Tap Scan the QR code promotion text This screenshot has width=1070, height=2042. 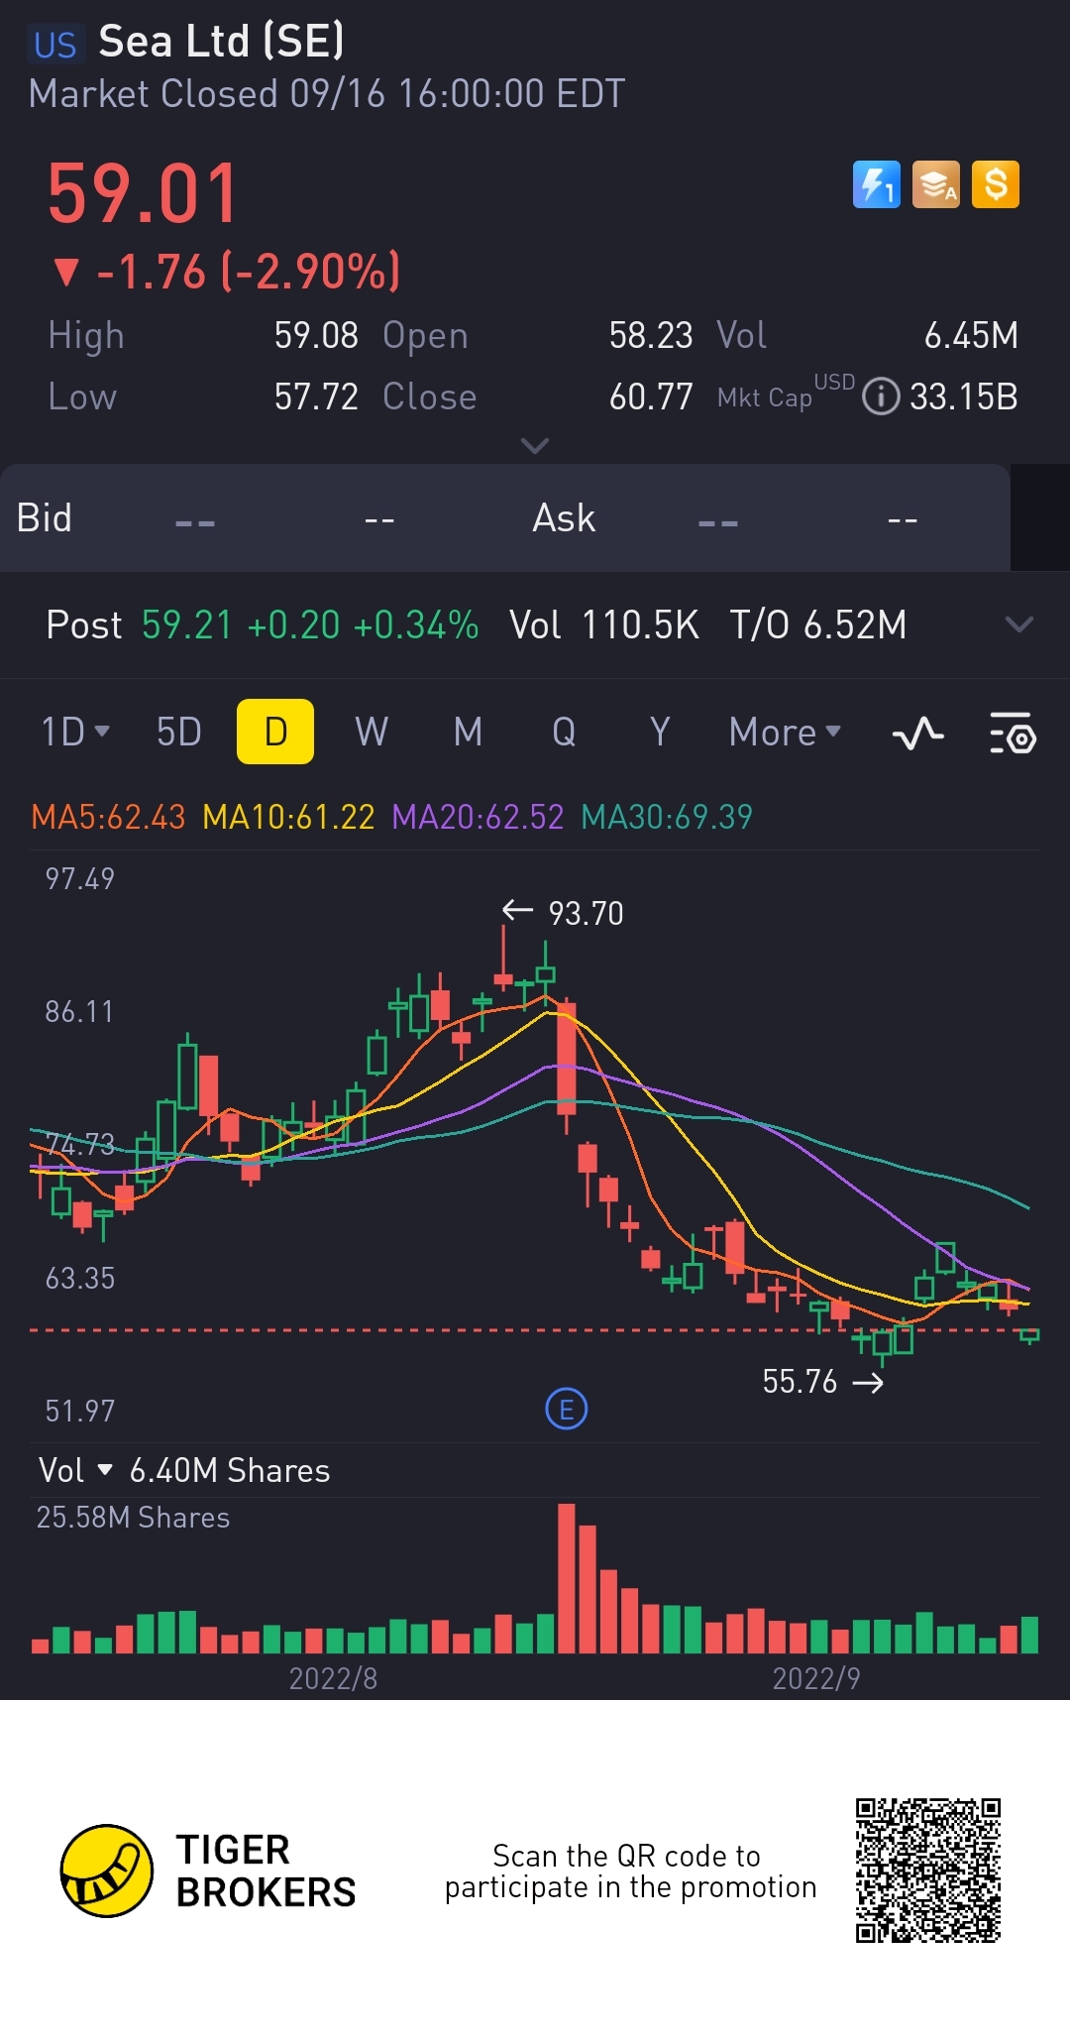(630, 1872)
